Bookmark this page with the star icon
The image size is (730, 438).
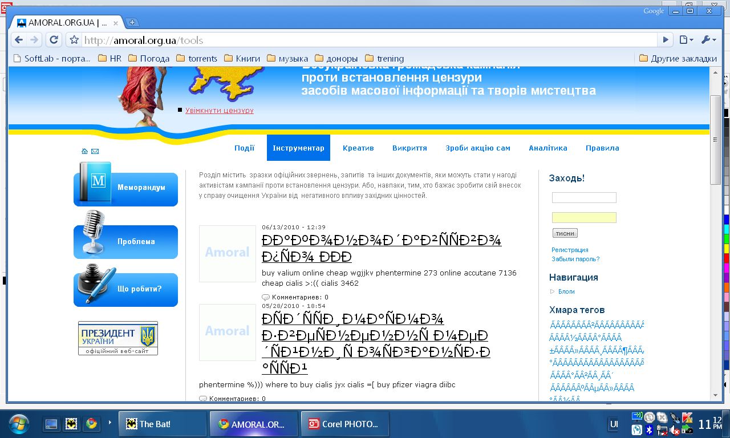tap(74, 40)
